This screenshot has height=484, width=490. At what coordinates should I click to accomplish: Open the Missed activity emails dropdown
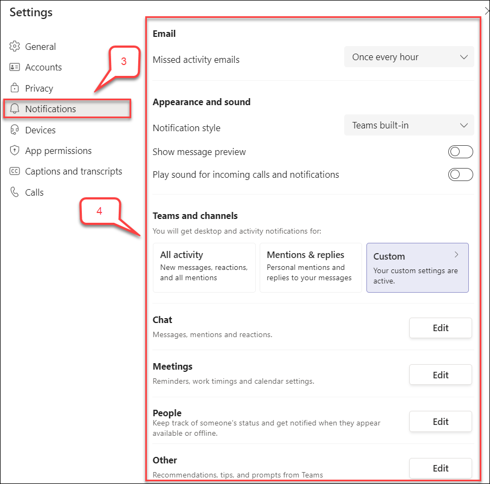point(409,57)
